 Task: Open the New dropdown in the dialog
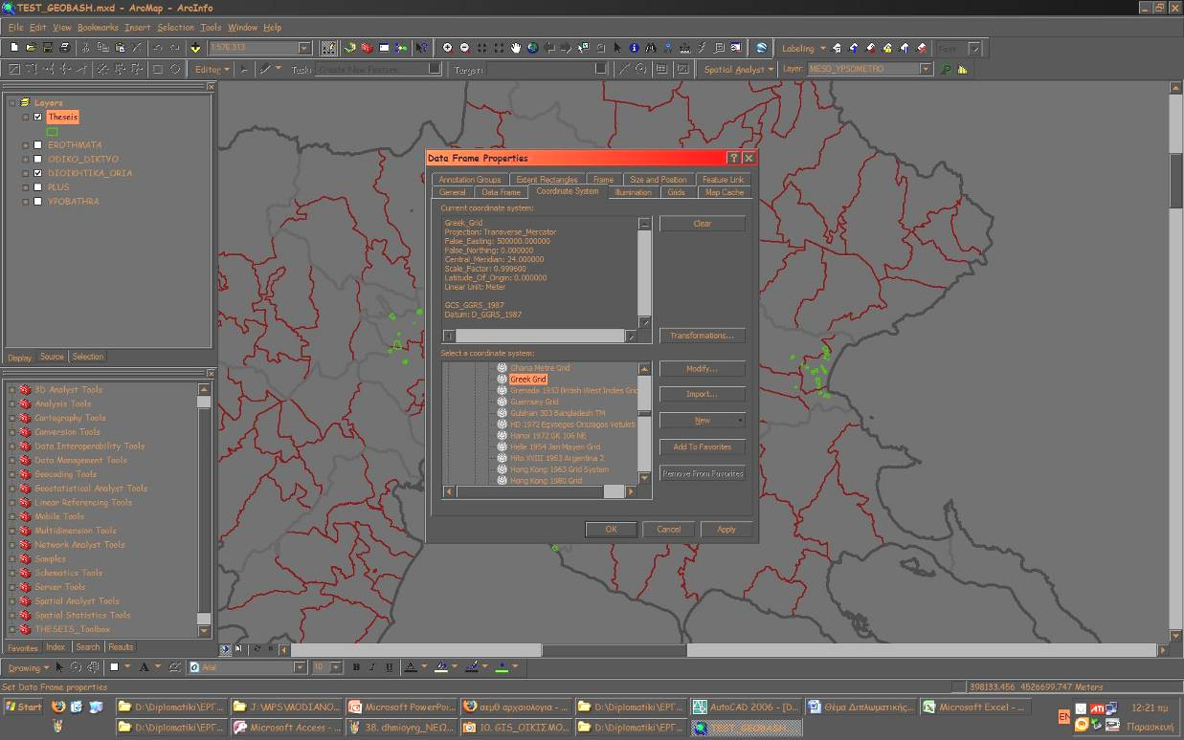pyautogui.click(x=702, y=420)
